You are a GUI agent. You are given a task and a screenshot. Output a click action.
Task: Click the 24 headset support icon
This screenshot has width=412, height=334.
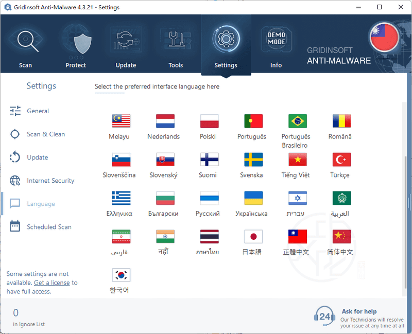point(324,316)
